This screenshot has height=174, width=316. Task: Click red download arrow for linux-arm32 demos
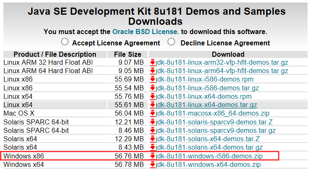pyautogui.click(x=153, y=62)
